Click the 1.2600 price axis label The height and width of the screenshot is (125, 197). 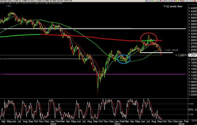(193, 47)
